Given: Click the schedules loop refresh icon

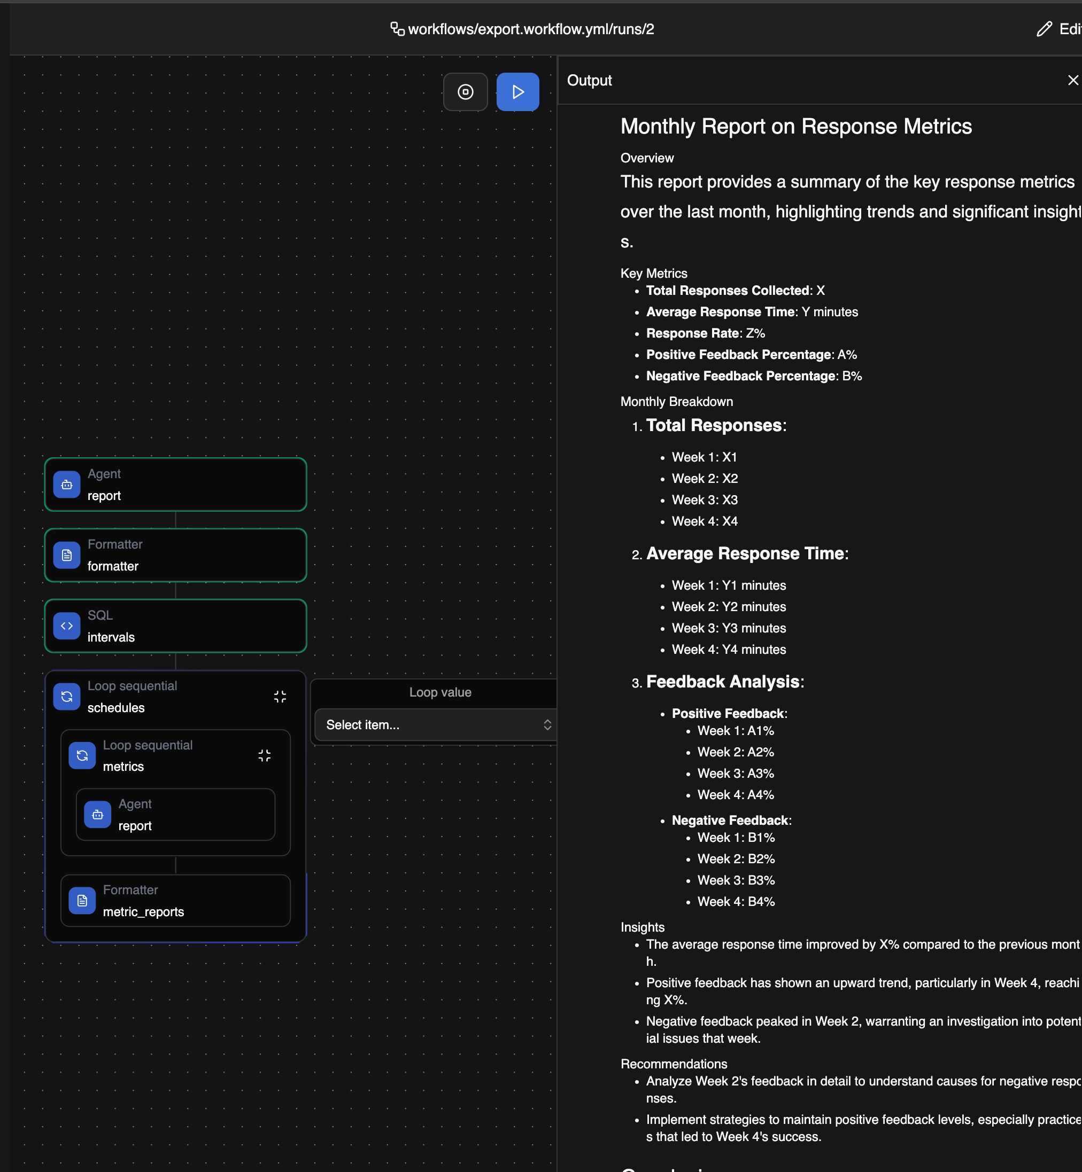Looking at the screenshot, I should click(x=67, y=696).
